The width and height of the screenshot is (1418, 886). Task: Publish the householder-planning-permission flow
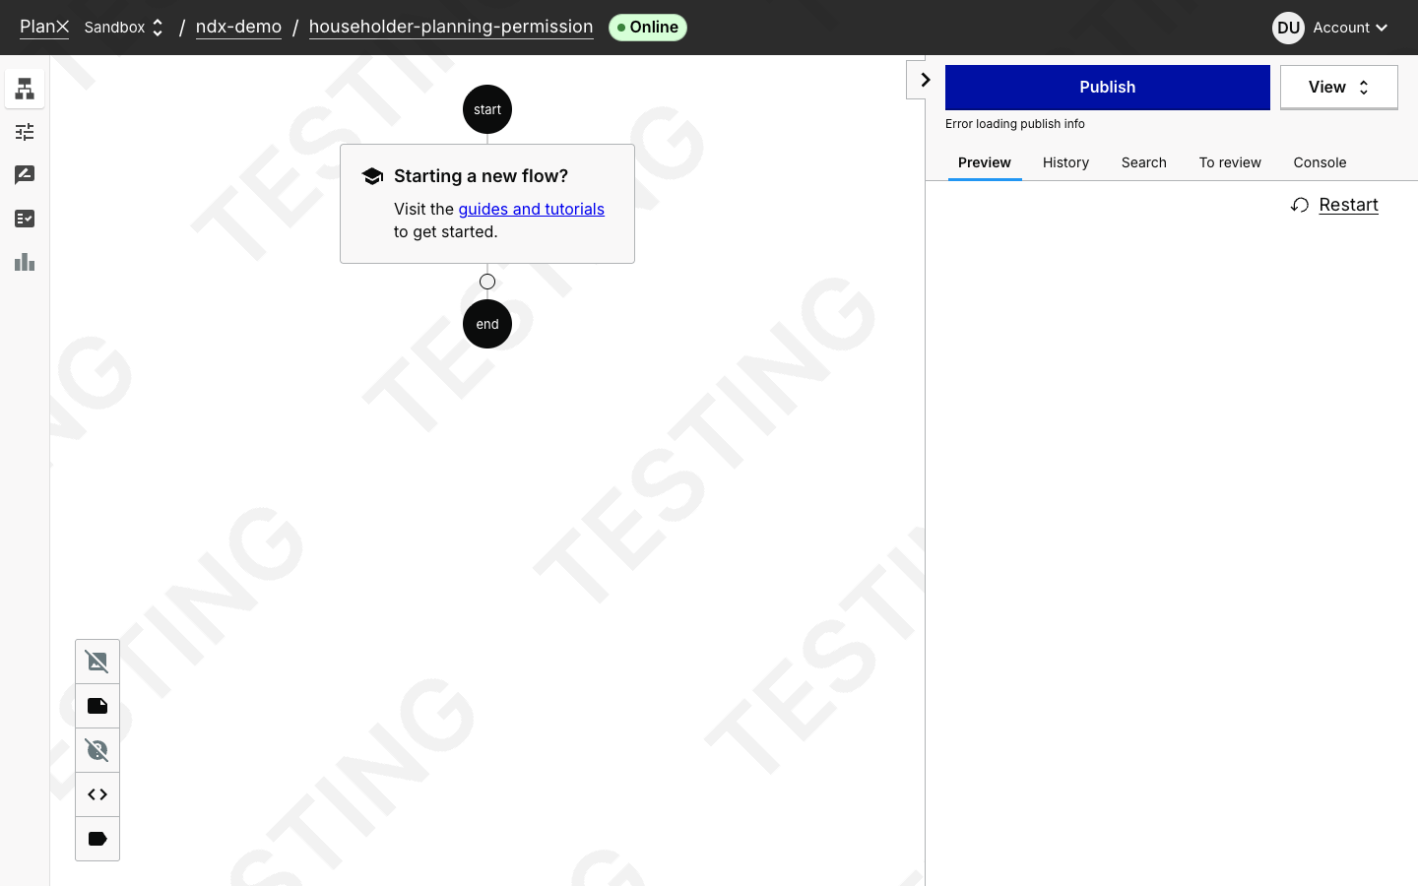pyautogui.click(x=1107, y=87)
